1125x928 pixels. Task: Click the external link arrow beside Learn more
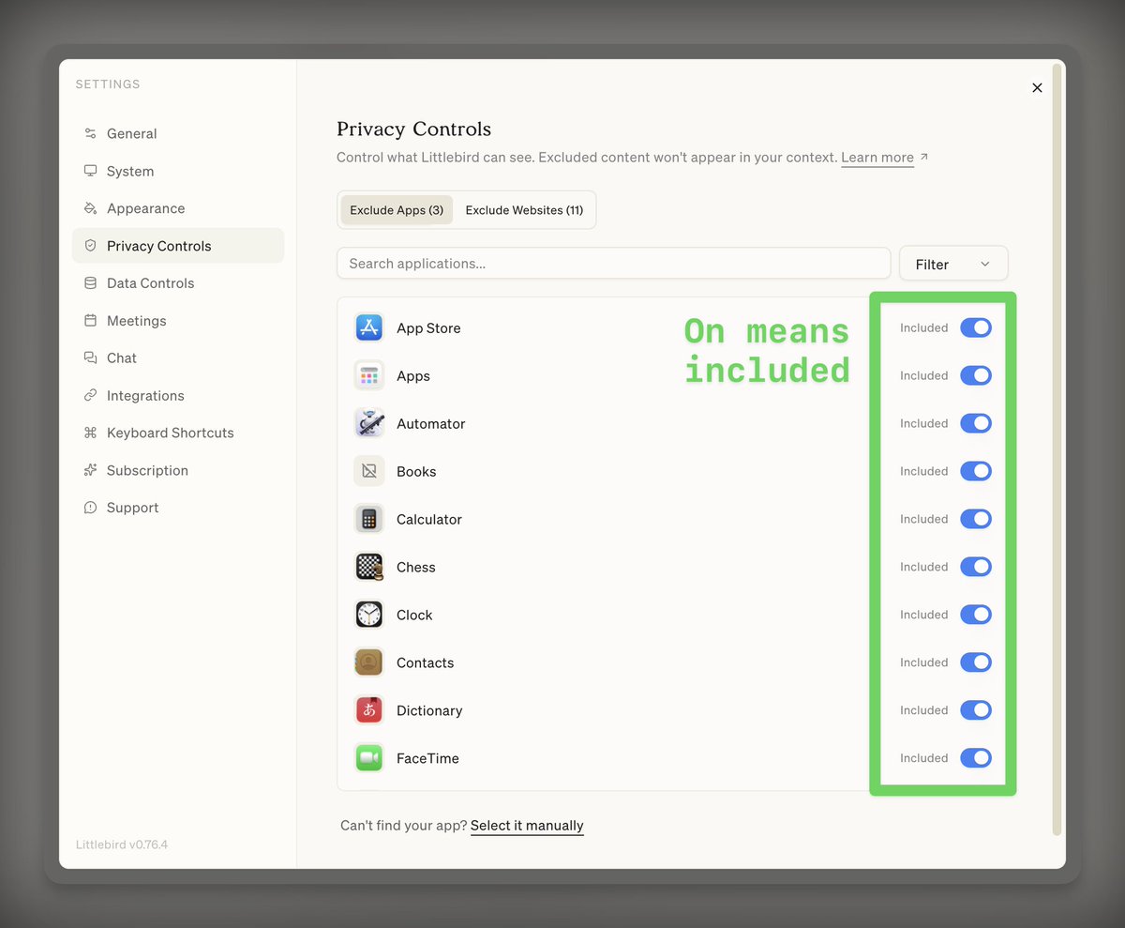tap(923, 157)
